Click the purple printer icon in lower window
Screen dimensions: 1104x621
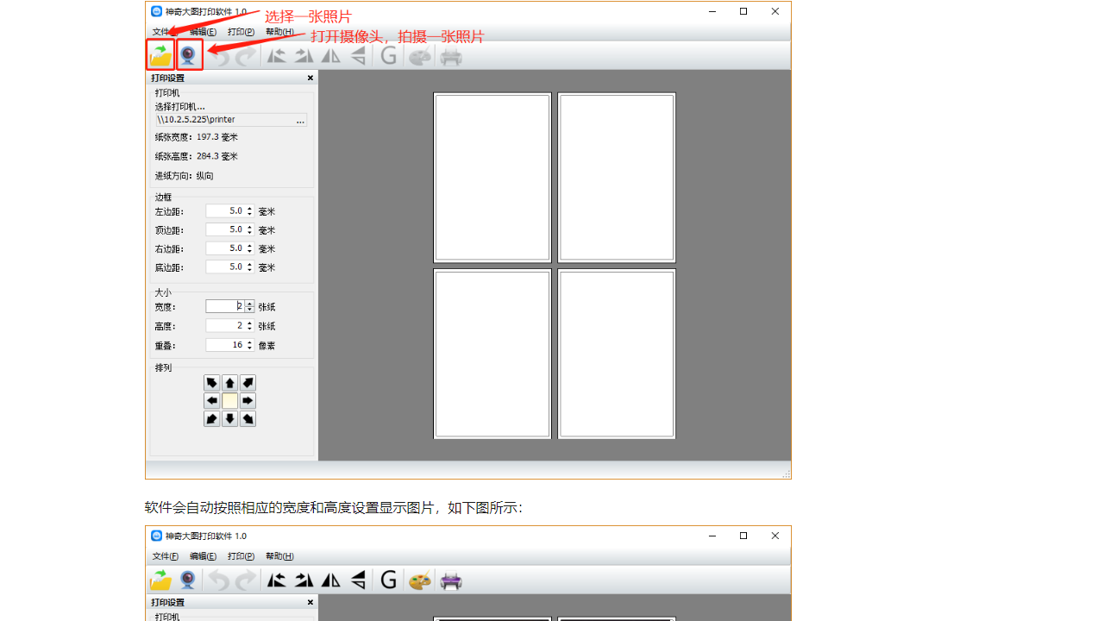pyautogui.click(x=451, y=580)
